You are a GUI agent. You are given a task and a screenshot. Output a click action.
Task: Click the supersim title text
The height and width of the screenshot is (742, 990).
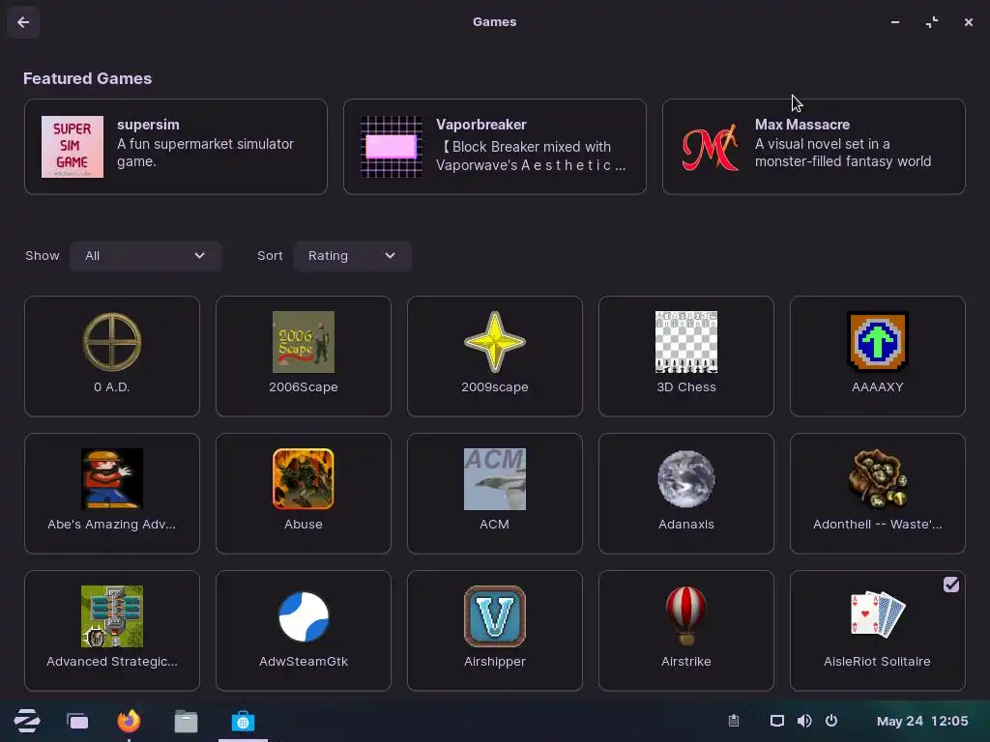click(x=148, y=125)
